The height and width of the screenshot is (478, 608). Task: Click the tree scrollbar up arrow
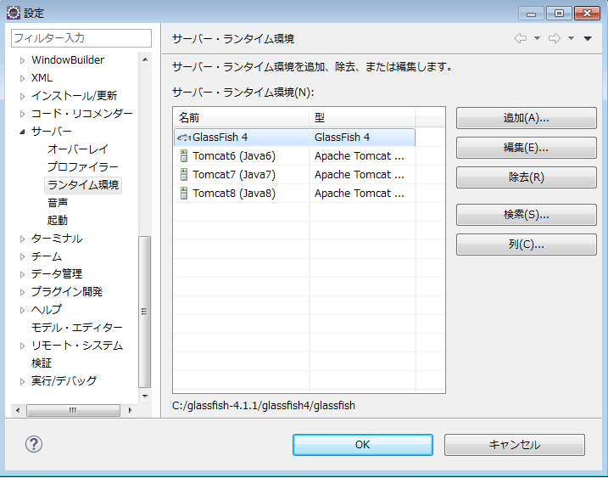(145, 59)
